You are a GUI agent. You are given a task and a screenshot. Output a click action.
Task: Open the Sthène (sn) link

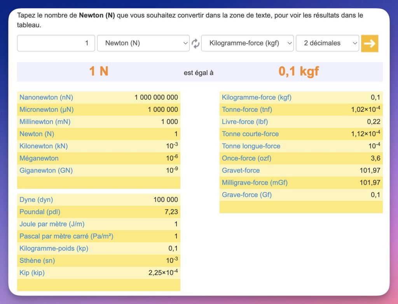point(37,261)
